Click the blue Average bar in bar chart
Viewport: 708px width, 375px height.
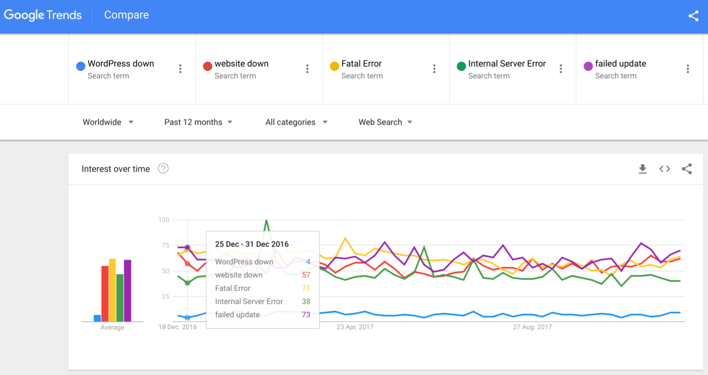pyautogui.click(x=97, y=318)
